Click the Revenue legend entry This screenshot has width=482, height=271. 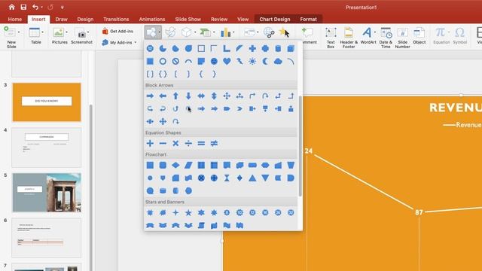pyautogui.click(x=462, y=125)
